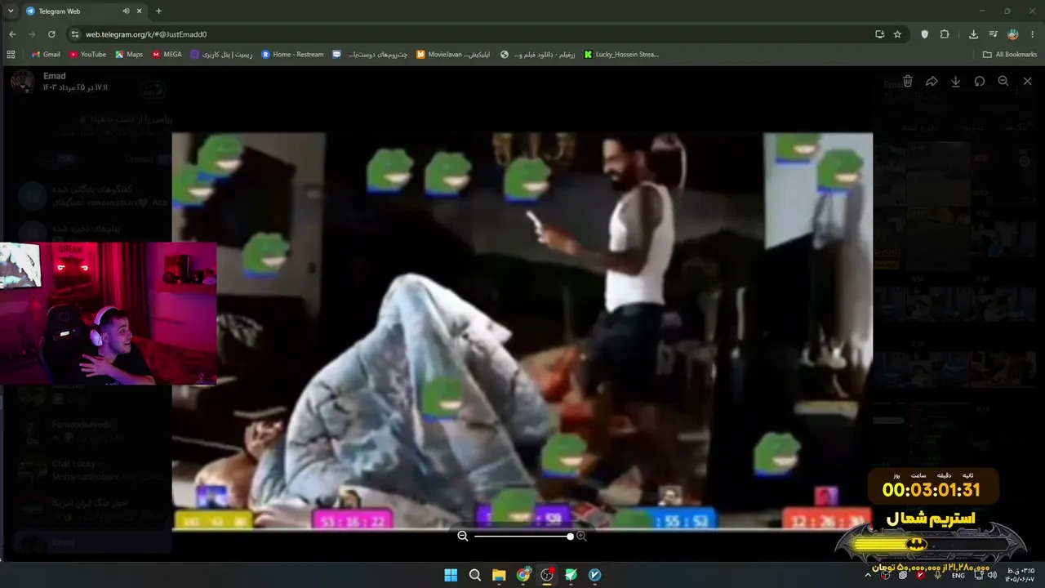
Task: Open the MovieJavan bookmark
Action: pyautogui.click(x=453, y=55)
